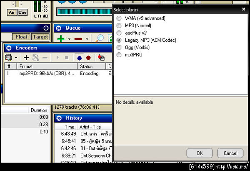Click the # column header in Encoders
The height and width of the screenshot is (171, 250).
point(10,66)
